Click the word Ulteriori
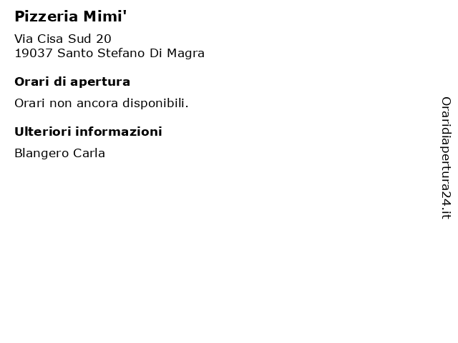The image size is (458, 343). tap(43, 131)
